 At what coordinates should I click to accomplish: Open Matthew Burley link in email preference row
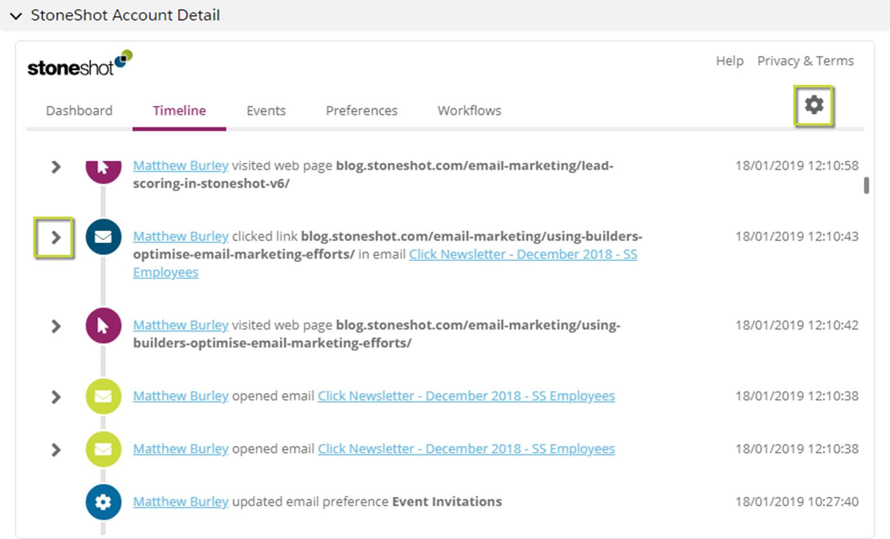181,502
